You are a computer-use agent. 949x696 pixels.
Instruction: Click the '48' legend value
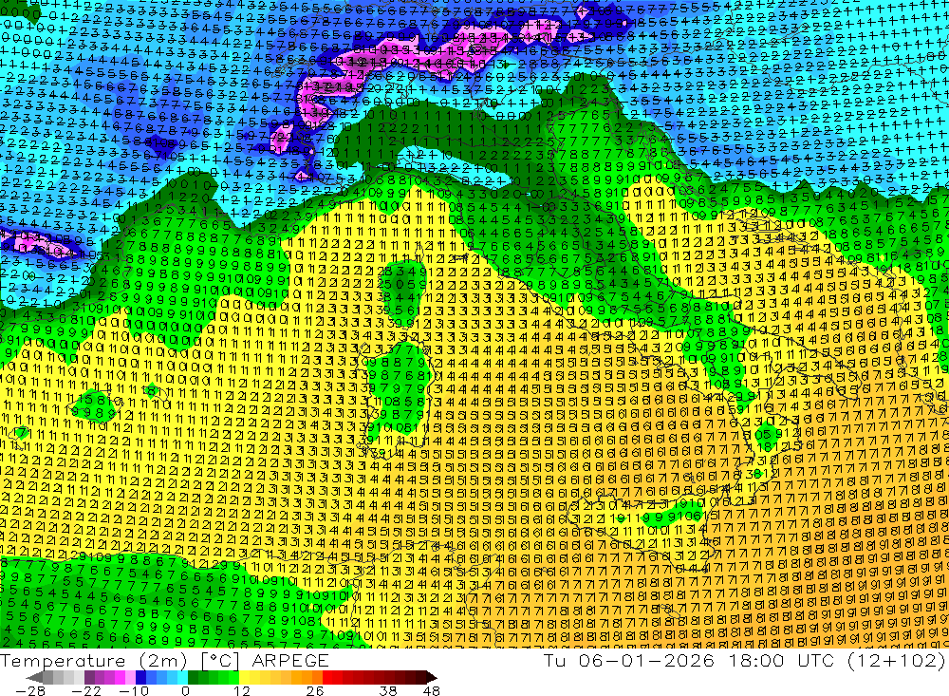pyautogui.click(x=432, y=690)
